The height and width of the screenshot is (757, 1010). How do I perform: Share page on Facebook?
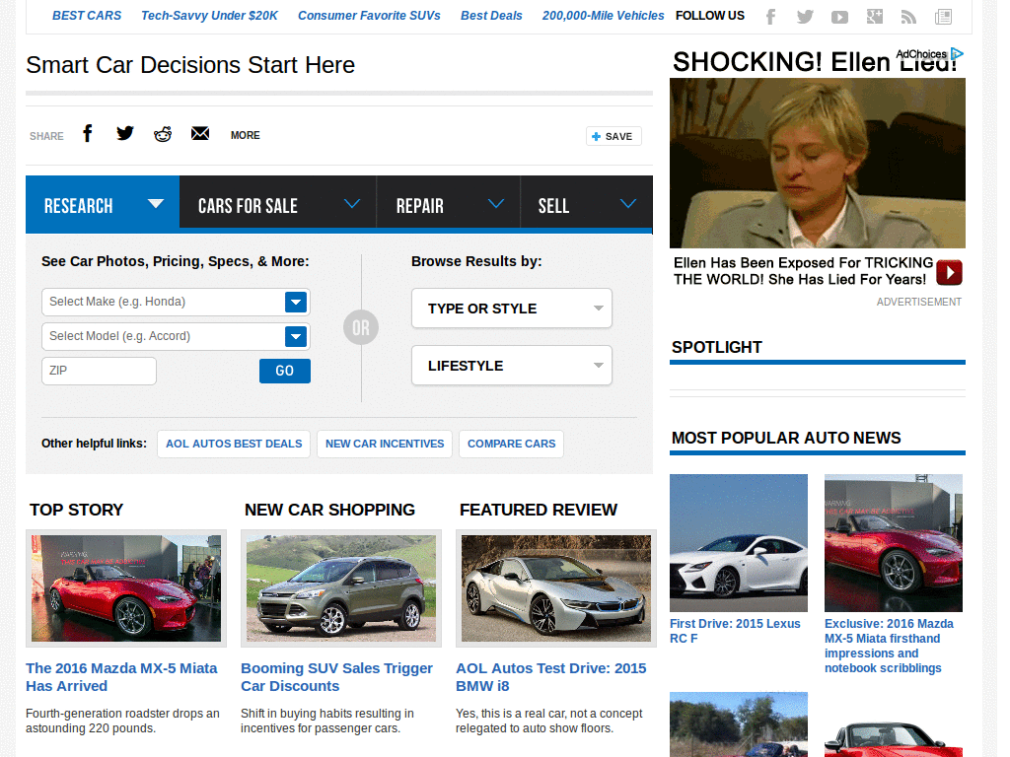point(88,133)
